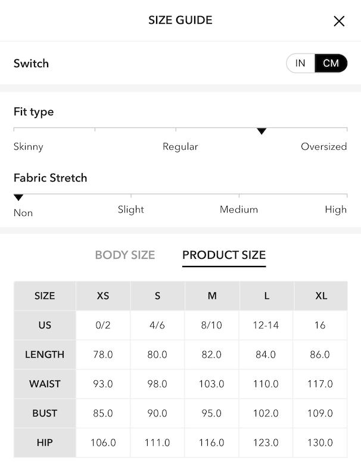
Task: Click the XL size column header
Action: pyautogui.click(x=320, y=296)
